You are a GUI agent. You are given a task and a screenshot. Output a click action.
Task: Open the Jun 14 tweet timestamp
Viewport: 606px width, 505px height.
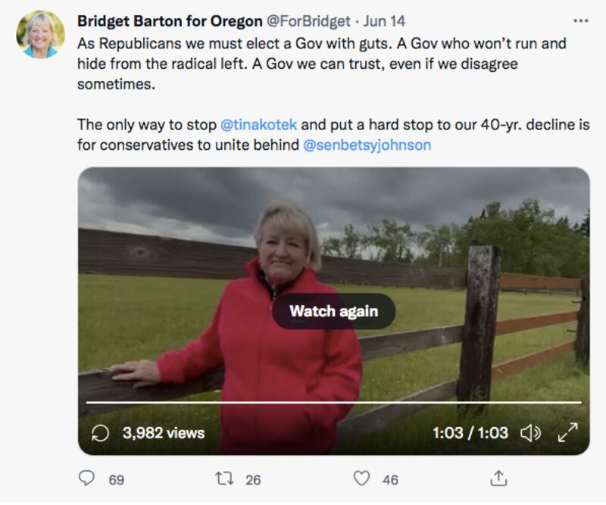[x=384, y=21]
